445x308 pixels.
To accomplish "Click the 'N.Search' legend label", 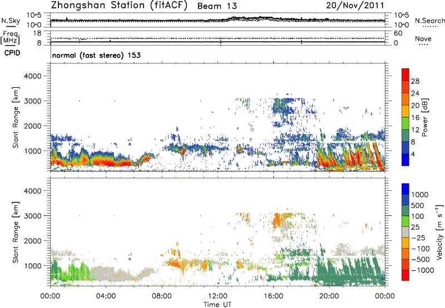I will 429,21.
